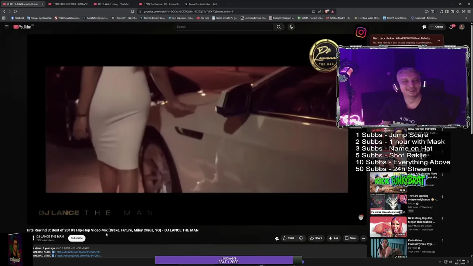Open Brave Shields lion icon

(327, 11)
